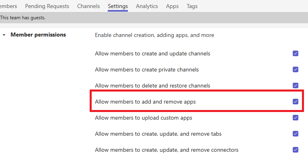Toggle Allow members to create private channels checkbox

(296, 69)
